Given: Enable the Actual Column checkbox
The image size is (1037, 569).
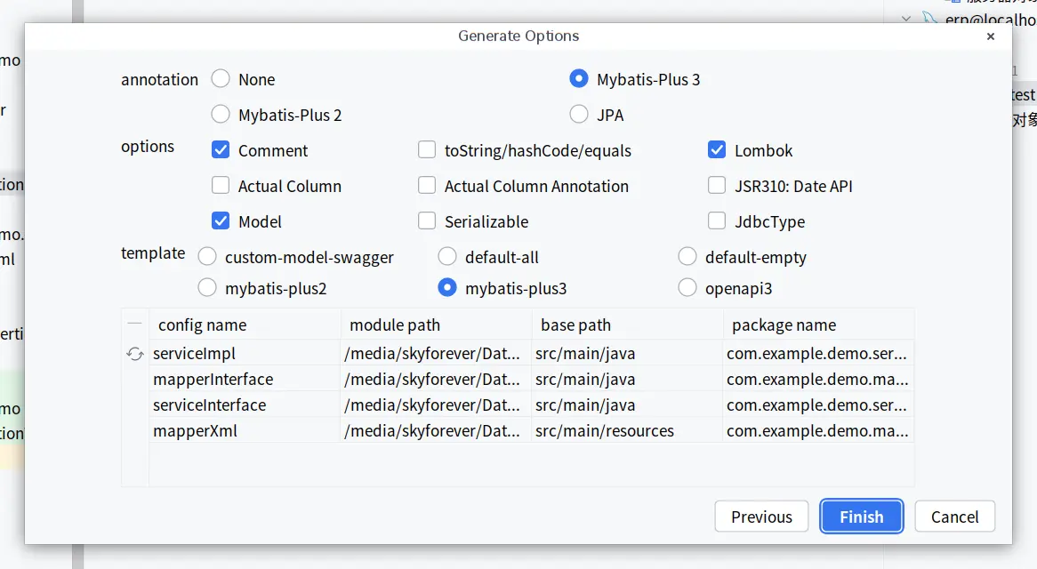Looking at the screenshot, I should coord(221,186).
